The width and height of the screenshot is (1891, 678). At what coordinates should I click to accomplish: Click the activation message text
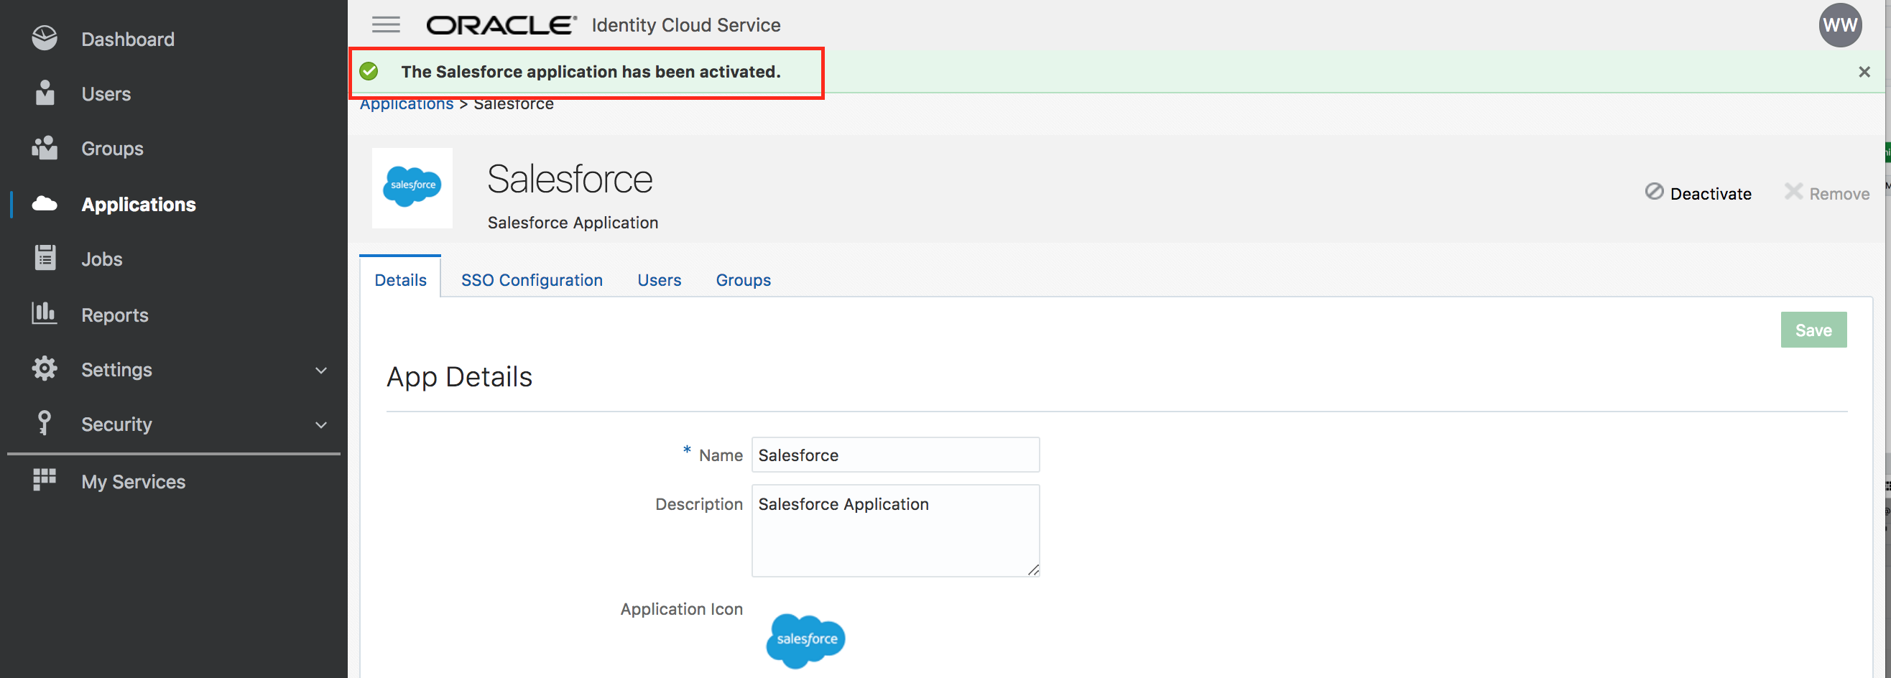(x=590, y=71)
